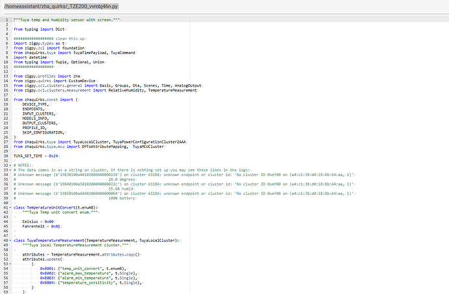Click the 'DEVICE_TYPE,' constant

(x=36, y=104)
